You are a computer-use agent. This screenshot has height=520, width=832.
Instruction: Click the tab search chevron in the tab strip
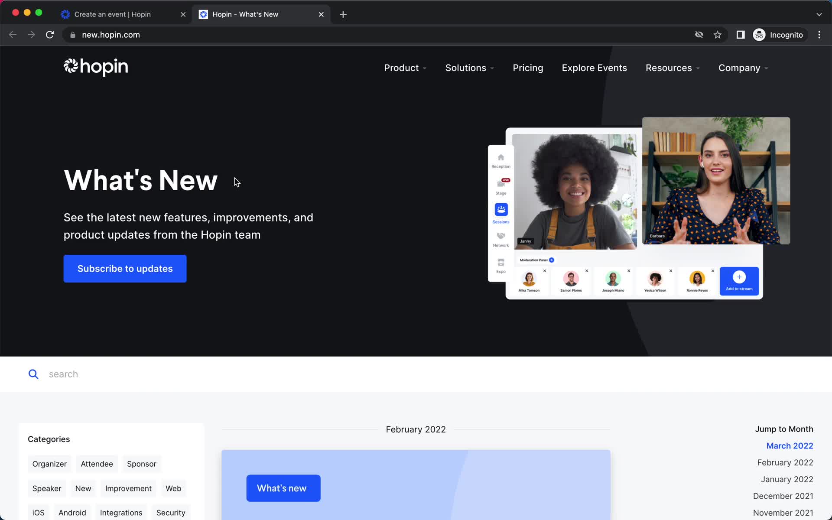pos(819,14)
